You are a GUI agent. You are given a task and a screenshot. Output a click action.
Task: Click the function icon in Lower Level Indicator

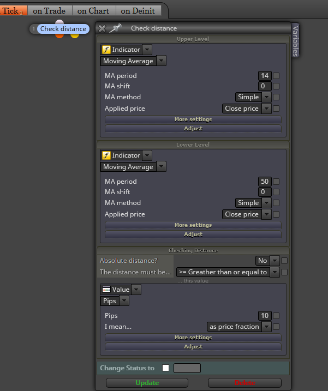(106, 155)
